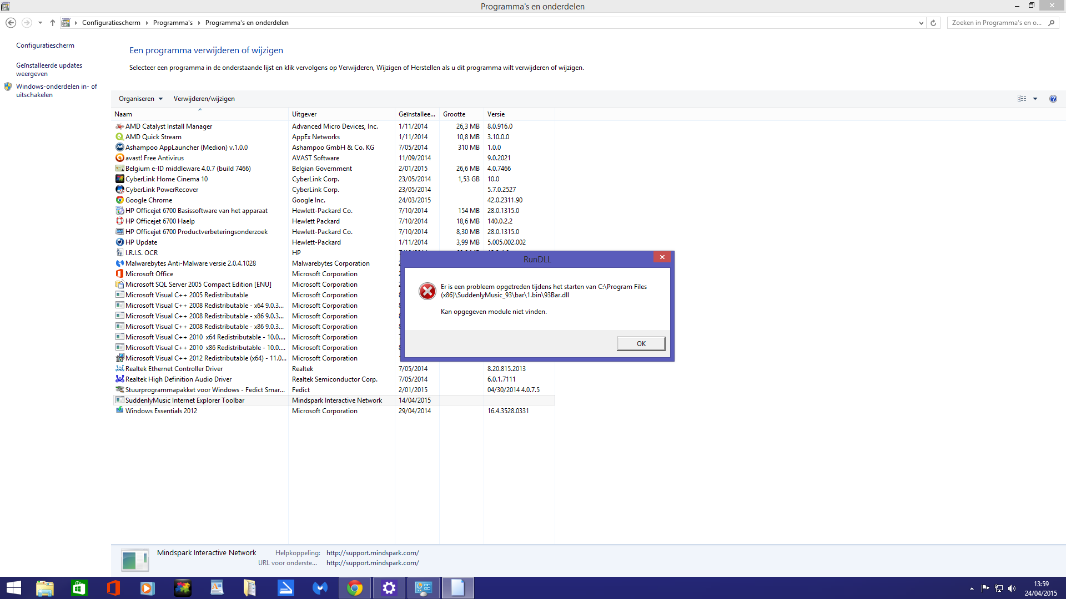Open the Helpkoppeling support.mindspark.com link

click(373, 553)
